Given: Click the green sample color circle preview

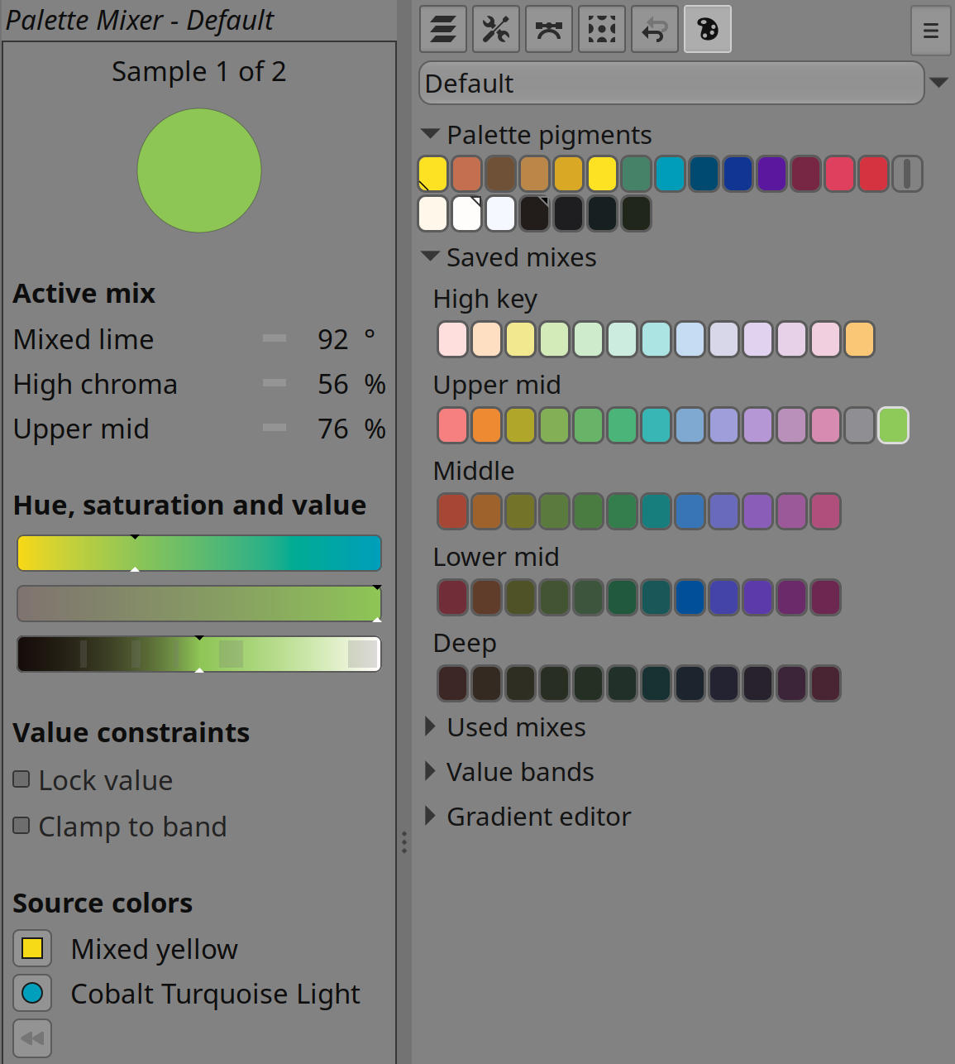Looking at the screenshot, I should tap(199, 170).
